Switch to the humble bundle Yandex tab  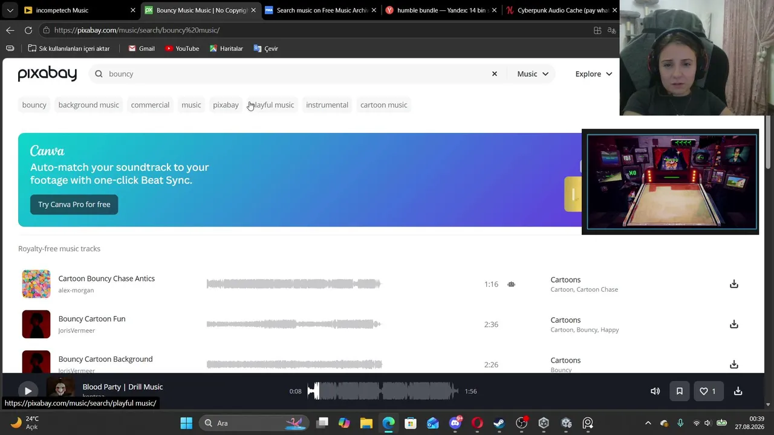(441, 10)
